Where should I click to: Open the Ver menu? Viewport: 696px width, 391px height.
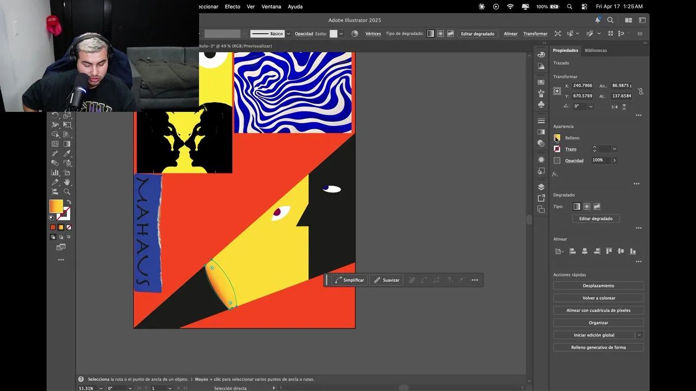[251, 7]
